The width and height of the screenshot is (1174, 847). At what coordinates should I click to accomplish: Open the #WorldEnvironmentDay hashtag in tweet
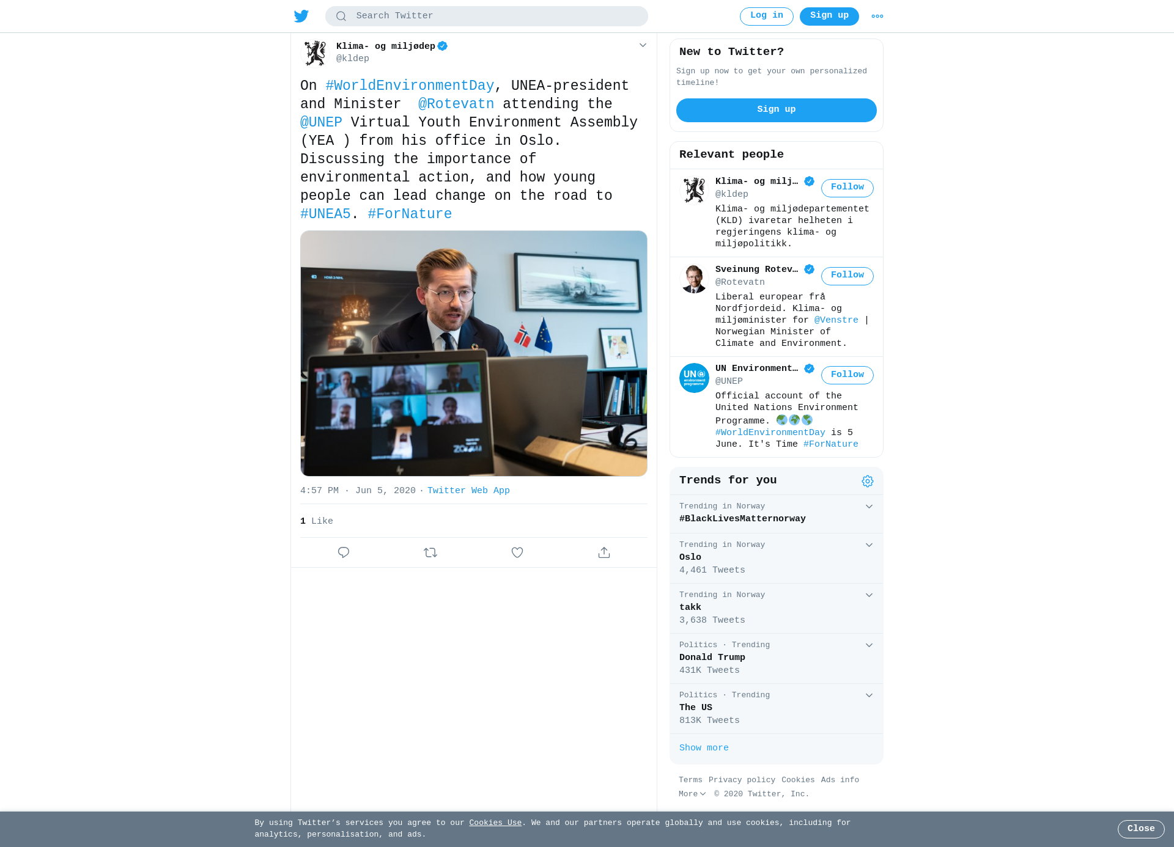coord(410,86)
